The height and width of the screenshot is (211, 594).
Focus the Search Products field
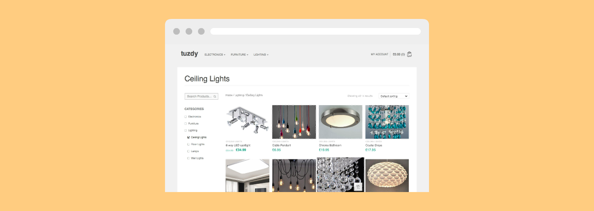(201, 96)
